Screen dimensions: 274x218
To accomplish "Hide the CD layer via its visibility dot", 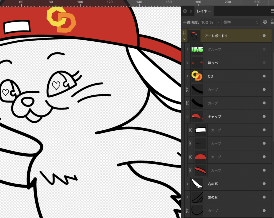I will [264, 76].
